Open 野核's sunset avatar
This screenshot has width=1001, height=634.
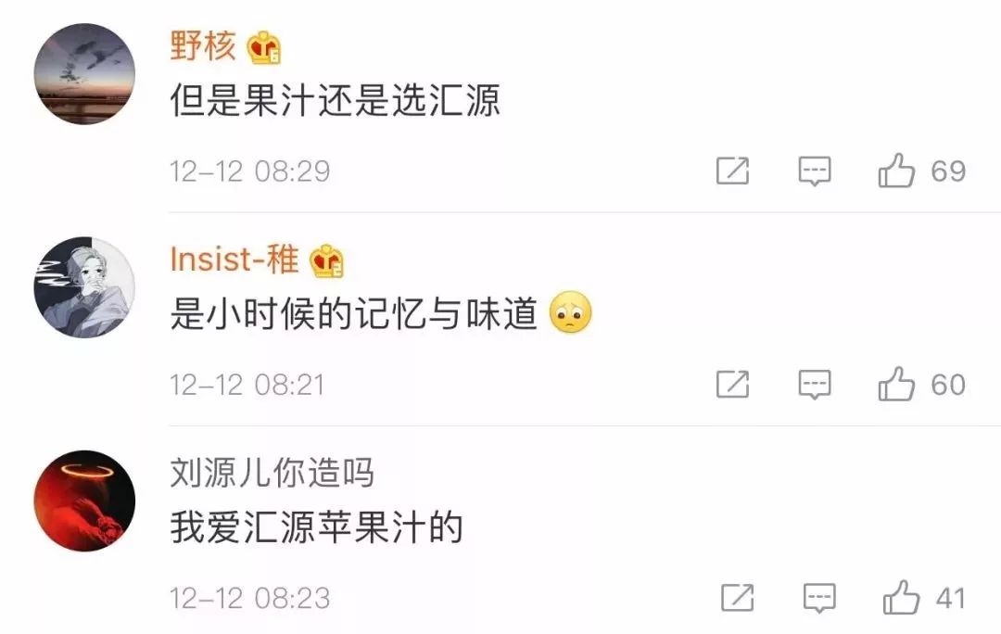tap(84, 74)
